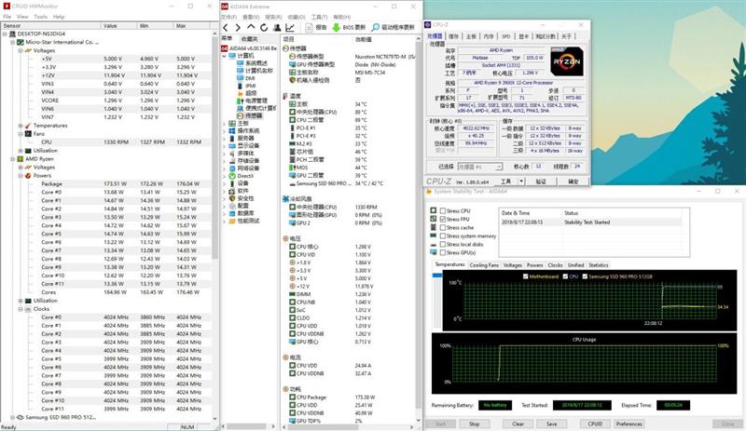
Task: Switch to Cooling Fans tab
Action: click(484, 265)
